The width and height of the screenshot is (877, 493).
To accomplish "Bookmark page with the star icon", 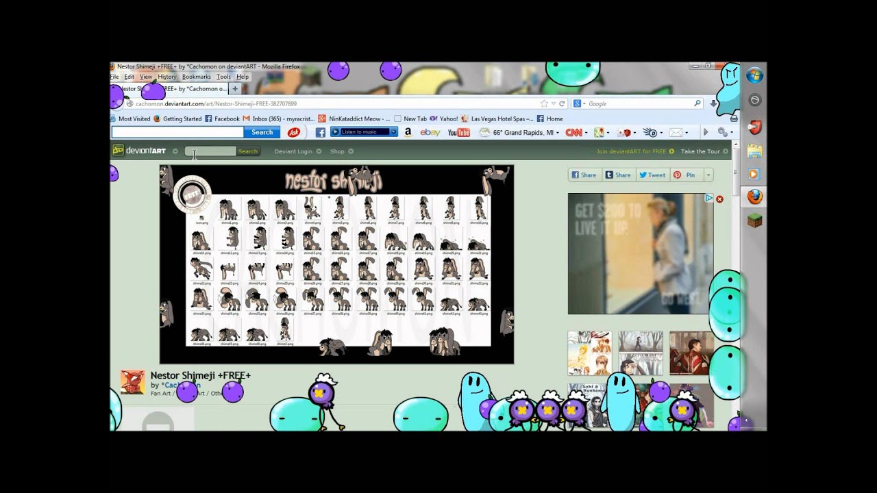I will (x=544, y=103).
